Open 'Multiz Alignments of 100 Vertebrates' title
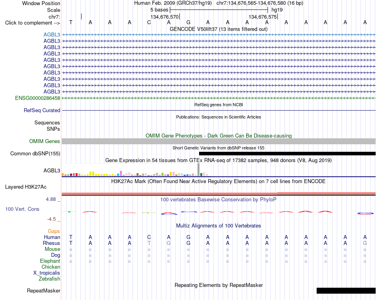This screenshot has width=376, height=300. [x=218, y=226]
